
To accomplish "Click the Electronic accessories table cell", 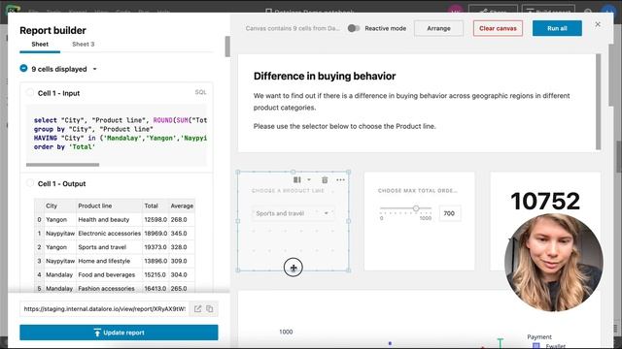I will click(x=109, y=234).
